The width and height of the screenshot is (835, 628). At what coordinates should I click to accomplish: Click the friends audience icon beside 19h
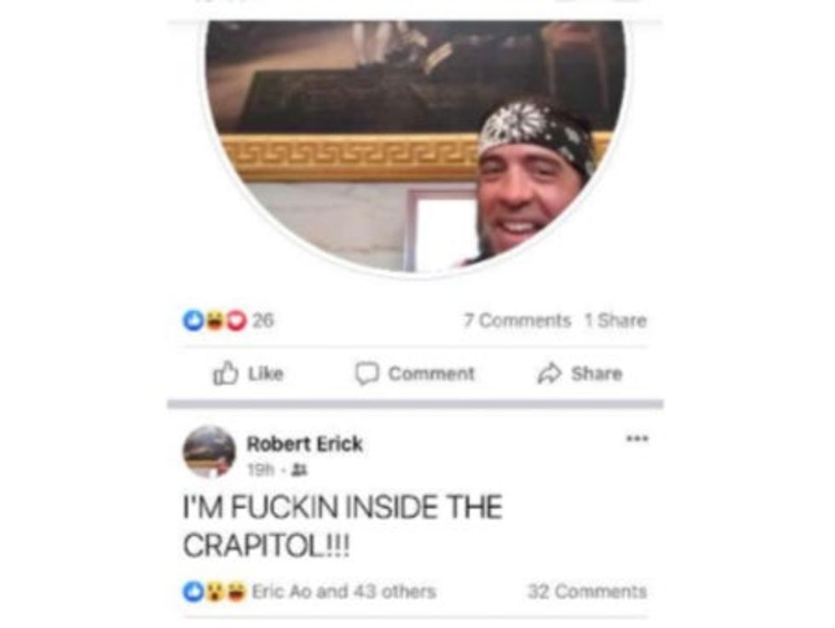300,470
